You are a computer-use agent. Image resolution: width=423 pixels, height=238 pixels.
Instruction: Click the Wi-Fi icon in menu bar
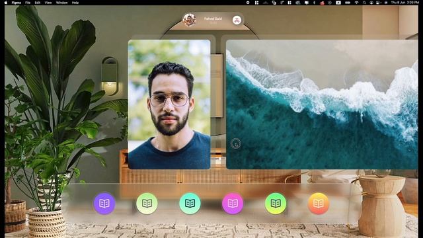357,3
